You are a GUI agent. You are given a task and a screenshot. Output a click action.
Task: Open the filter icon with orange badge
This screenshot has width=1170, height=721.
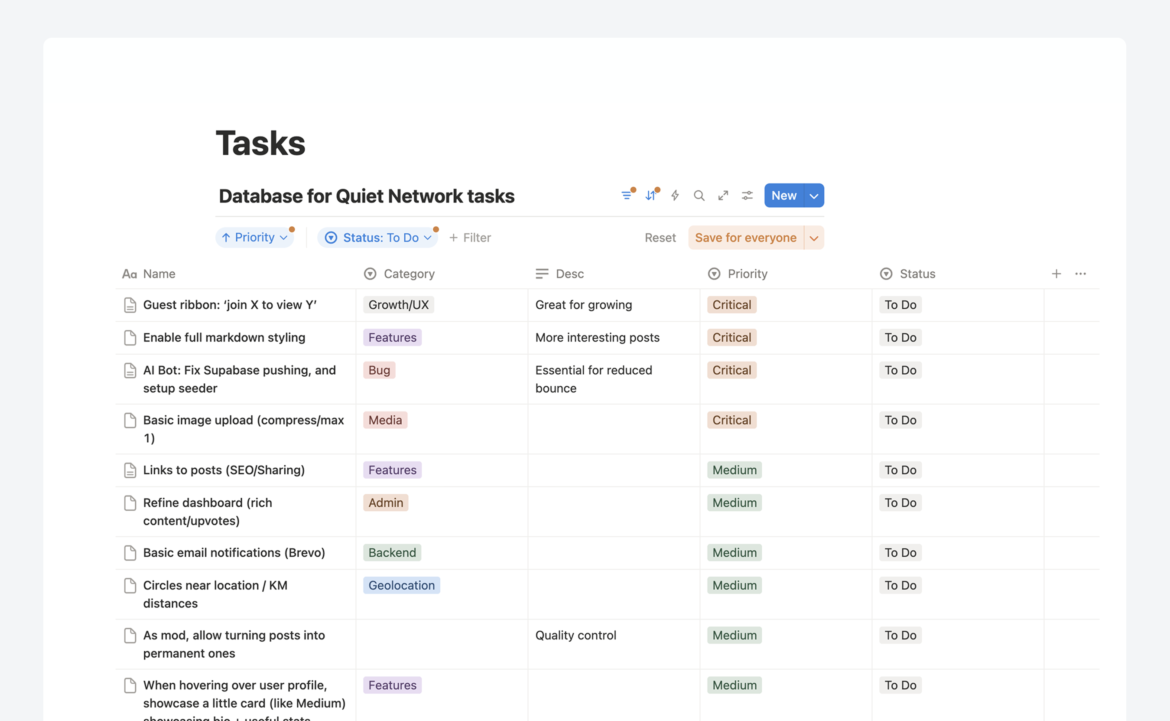[x=627, y=196]
